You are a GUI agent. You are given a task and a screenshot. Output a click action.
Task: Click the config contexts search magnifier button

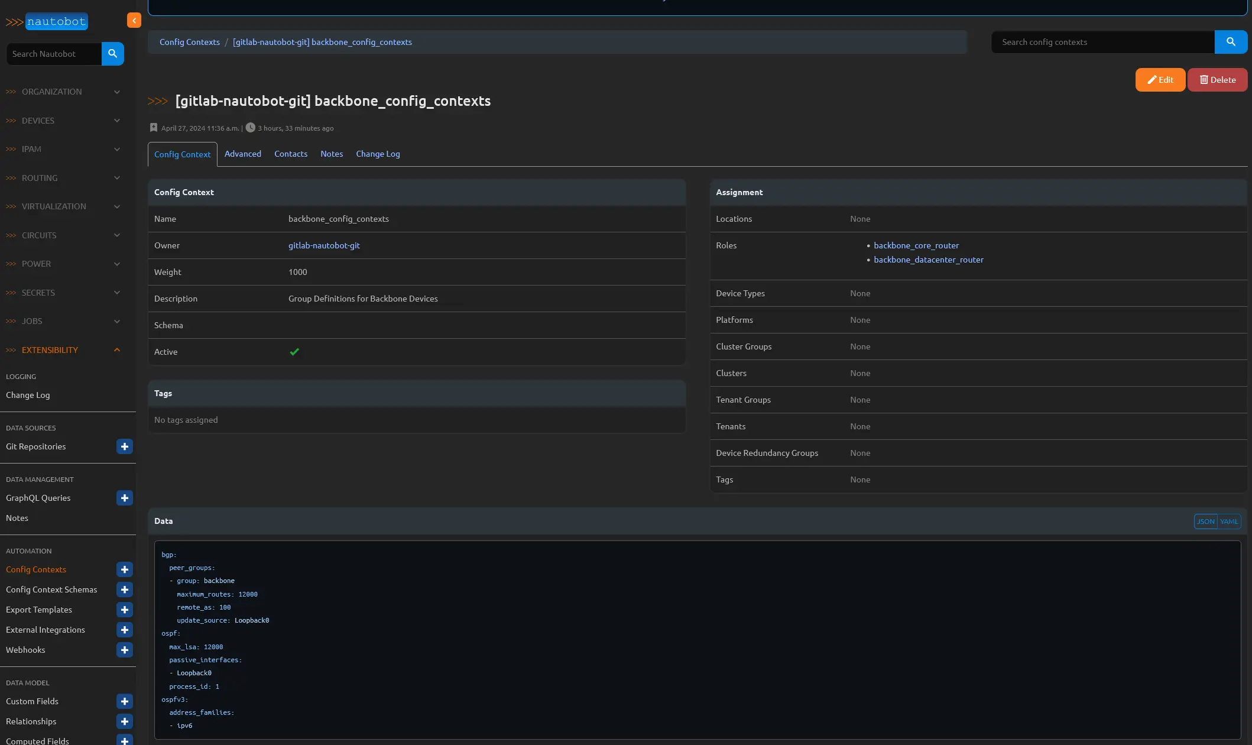click(x=1231, y=42)
